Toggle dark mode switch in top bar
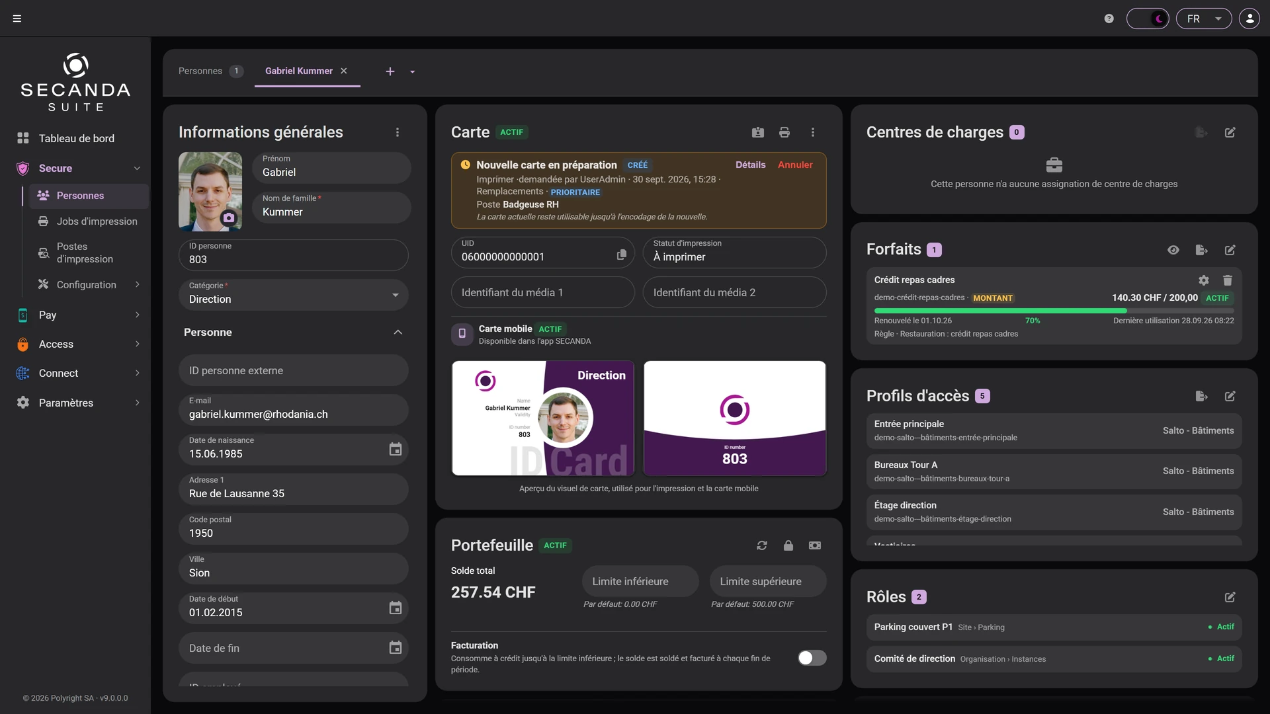 pyautogui.click(x=1148, y=19)
